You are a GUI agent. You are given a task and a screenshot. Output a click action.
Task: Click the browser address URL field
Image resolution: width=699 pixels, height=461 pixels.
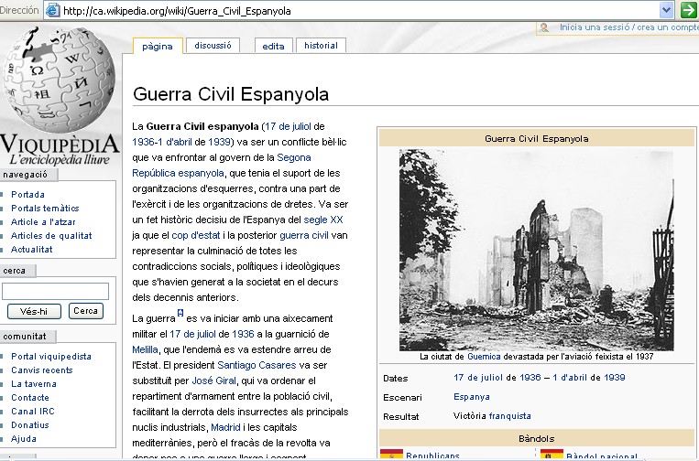pos(352,10)
